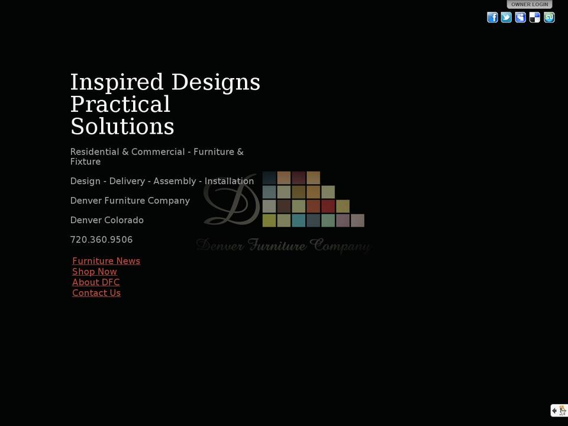Visit the Contact Us link
Viewport: 568px width, 426px height.
96,293
